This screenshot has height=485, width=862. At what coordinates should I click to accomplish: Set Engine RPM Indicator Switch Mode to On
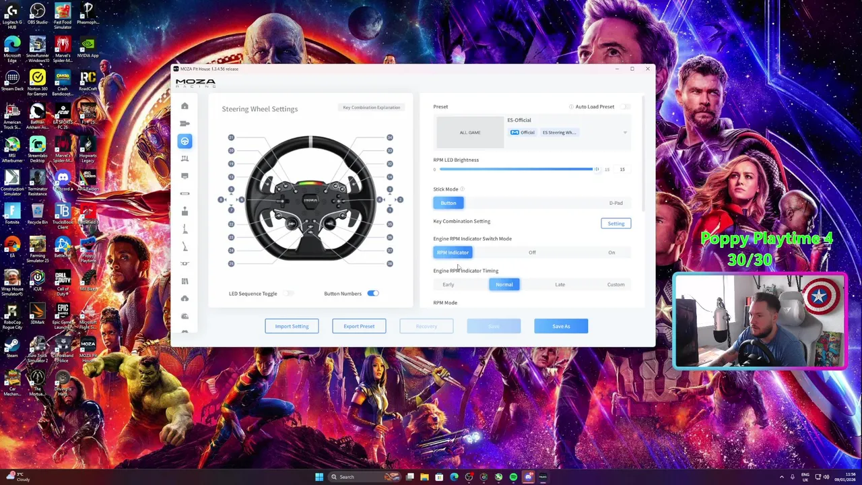point(611,253)
